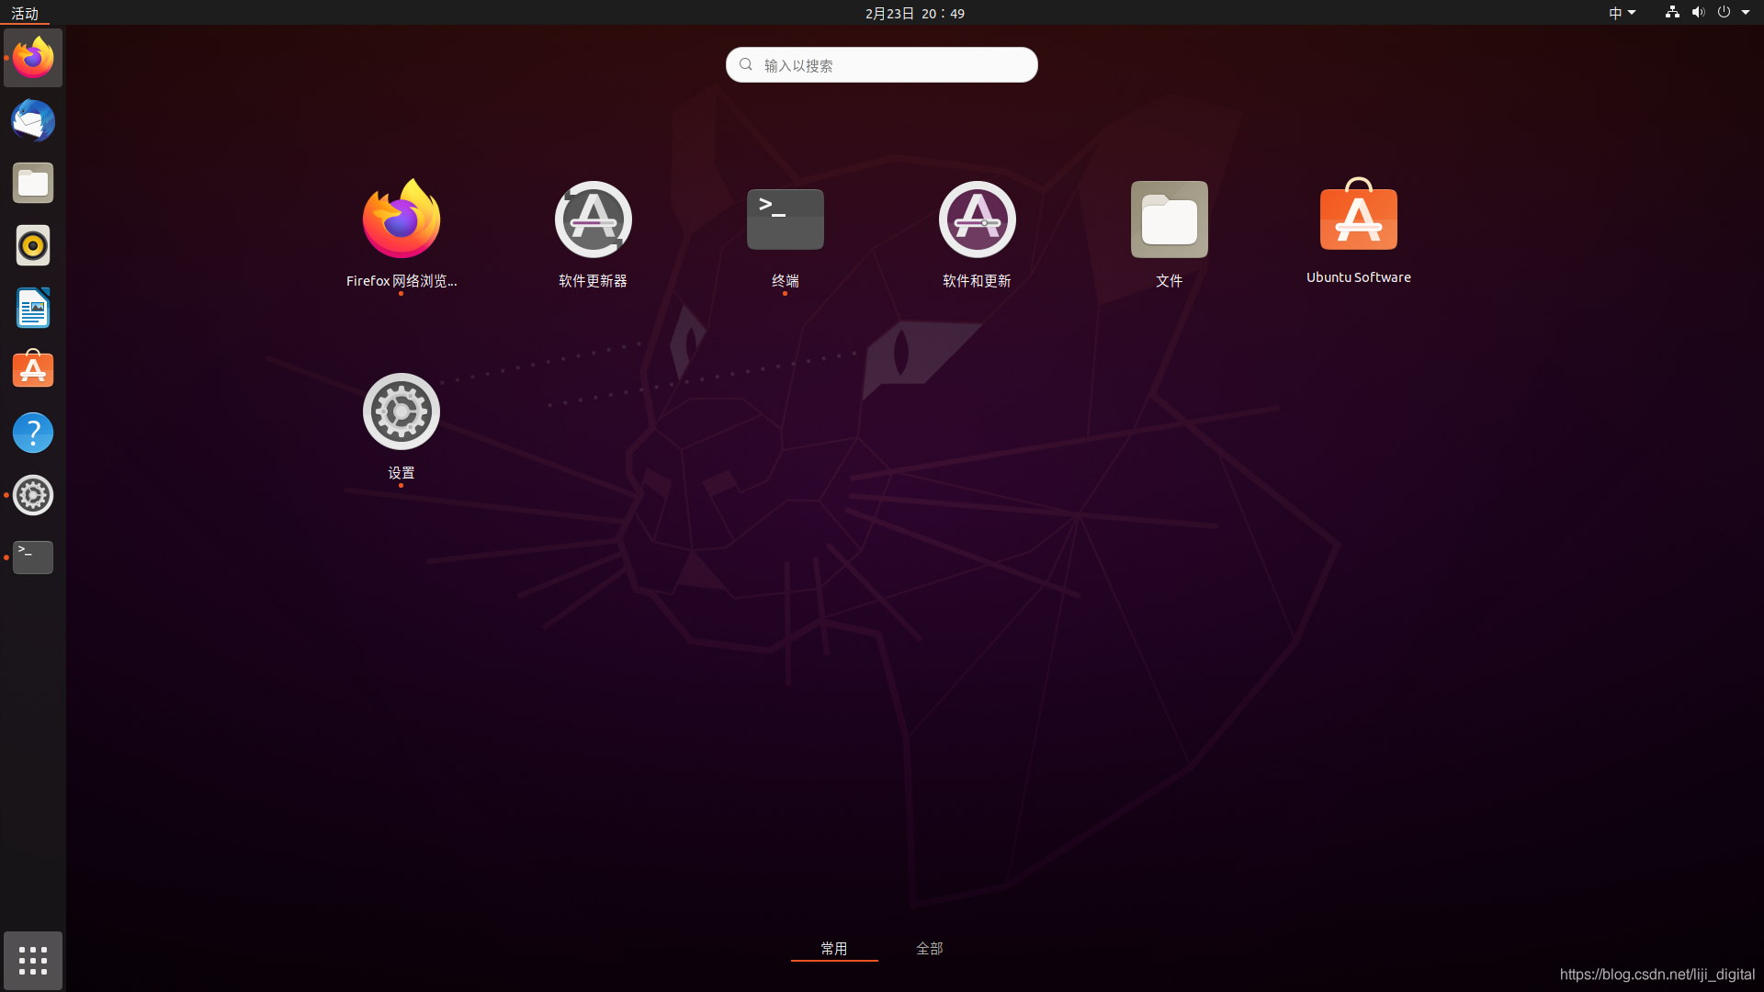Click the 活动 (Activities) button

pos(25,13)
